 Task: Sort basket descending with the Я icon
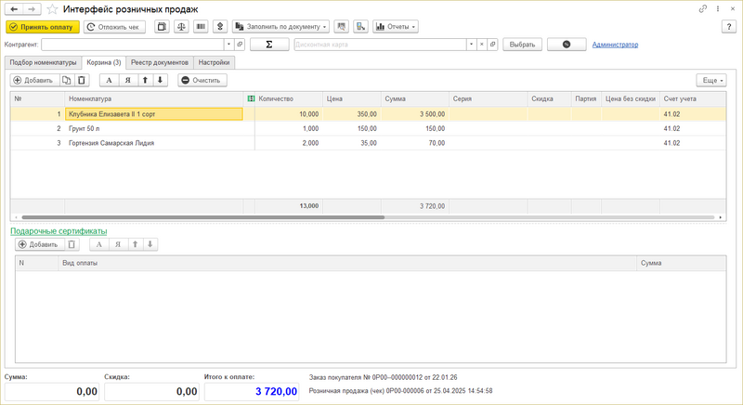[127, 81]
